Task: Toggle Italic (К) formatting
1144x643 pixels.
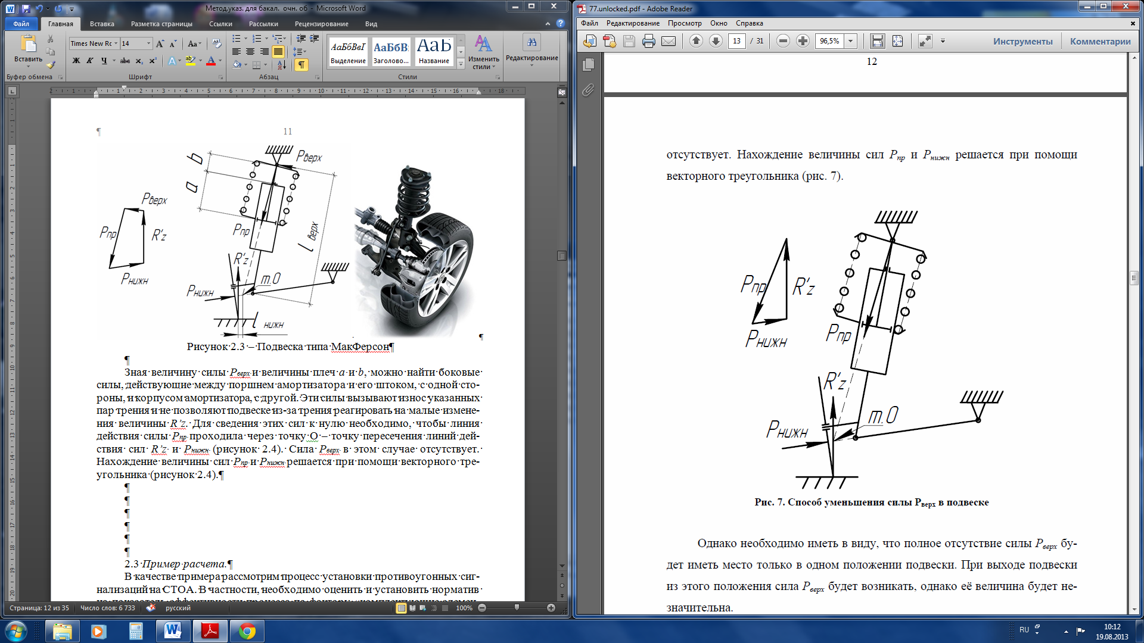Action: coord(89,61)
